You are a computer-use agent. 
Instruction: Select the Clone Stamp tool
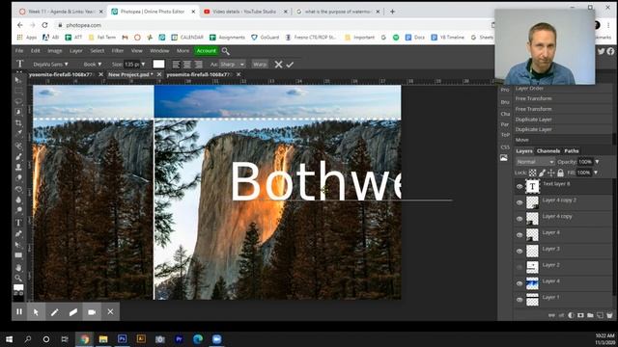(18, 167)
